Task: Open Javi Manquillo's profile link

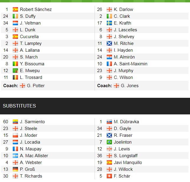Action: (128, 162)
